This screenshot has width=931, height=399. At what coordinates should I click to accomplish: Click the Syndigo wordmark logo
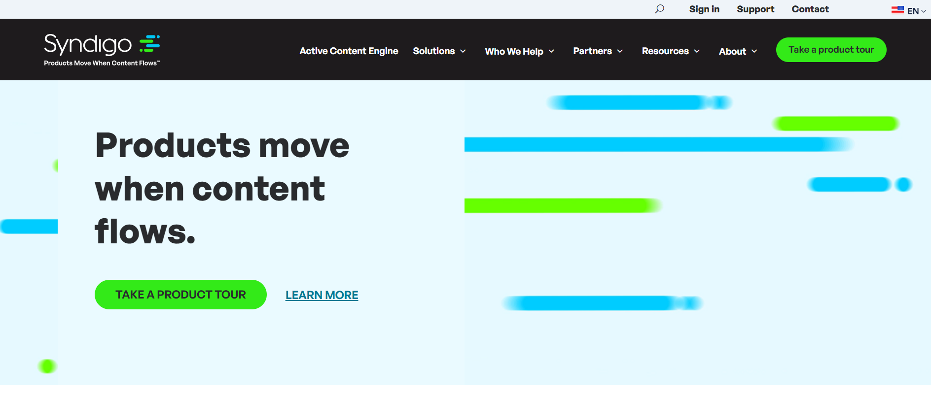[x=88, y=44]
